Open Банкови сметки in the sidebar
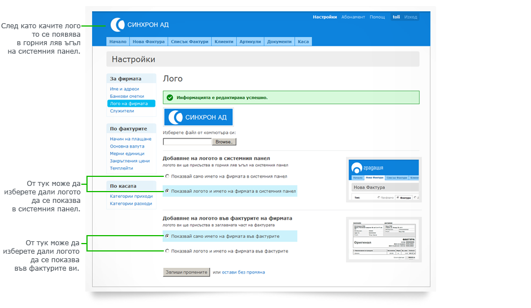The height and width of the screenshot is (308, 531). pos(127,96)
